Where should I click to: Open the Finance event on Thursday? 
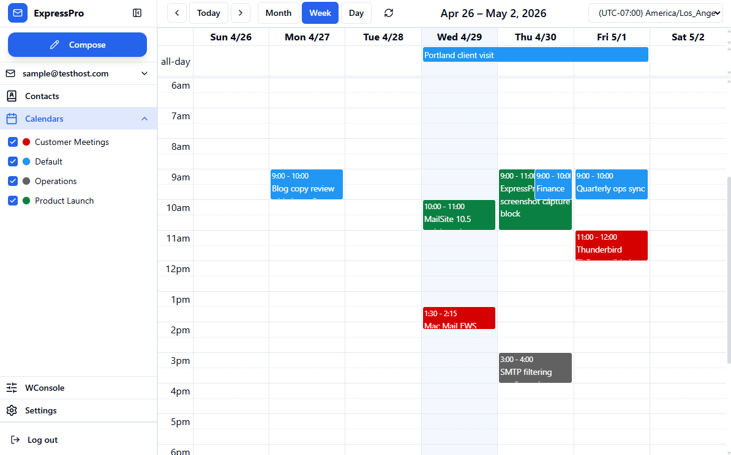553,185
